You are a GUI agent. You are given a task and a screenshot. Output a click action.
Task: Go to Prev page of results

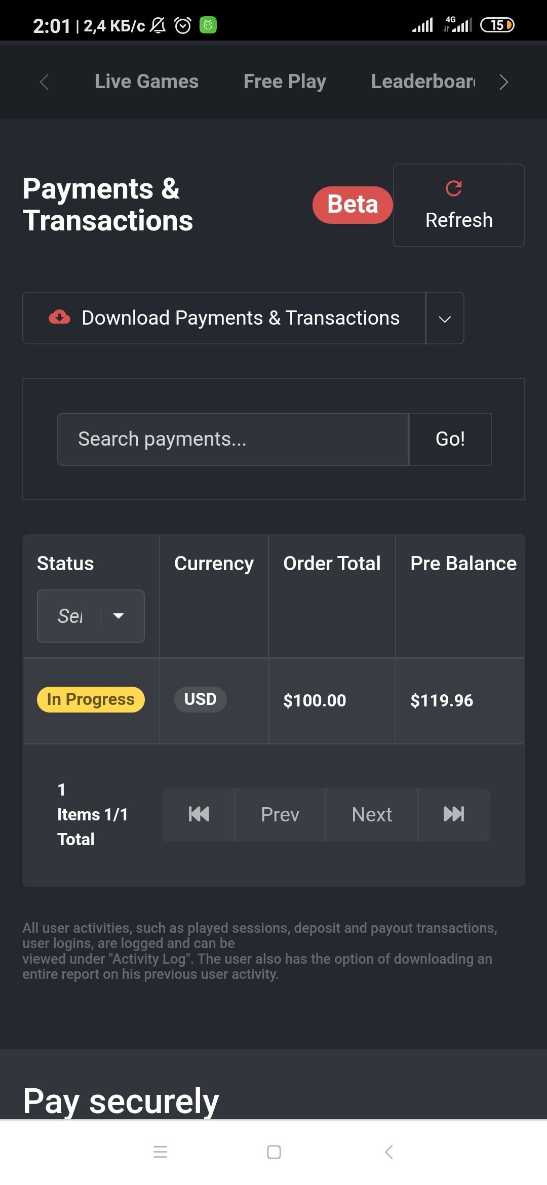280,814
